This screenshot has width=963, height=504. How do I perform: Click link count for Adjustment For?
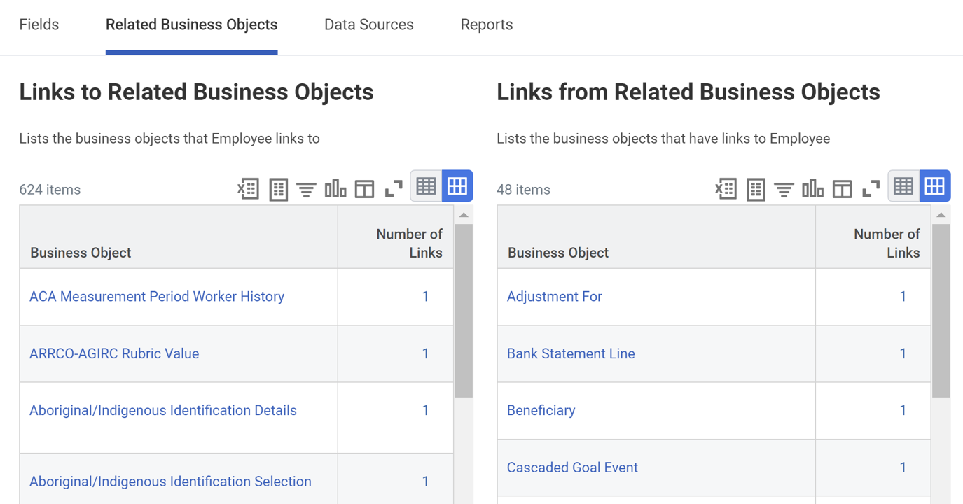(903, 297)
